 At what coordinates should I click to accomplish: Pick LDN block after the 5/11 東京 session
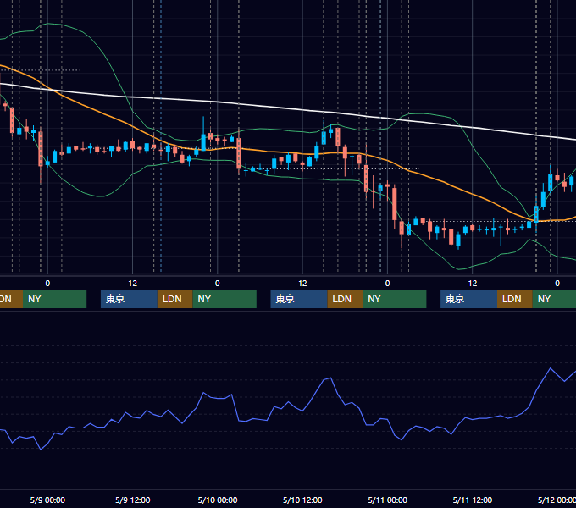[x=515, y=299]
